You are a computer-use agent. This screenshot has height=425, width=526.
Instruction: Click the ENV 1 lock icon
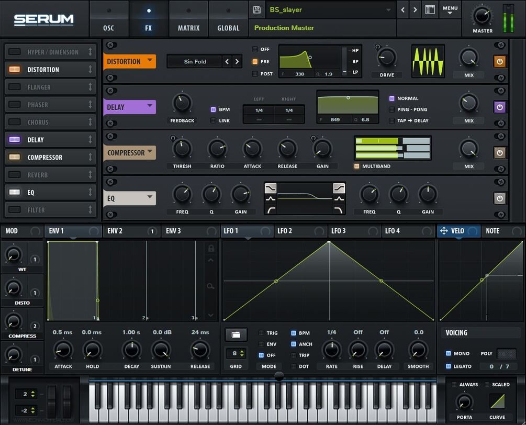coord(211,248)
